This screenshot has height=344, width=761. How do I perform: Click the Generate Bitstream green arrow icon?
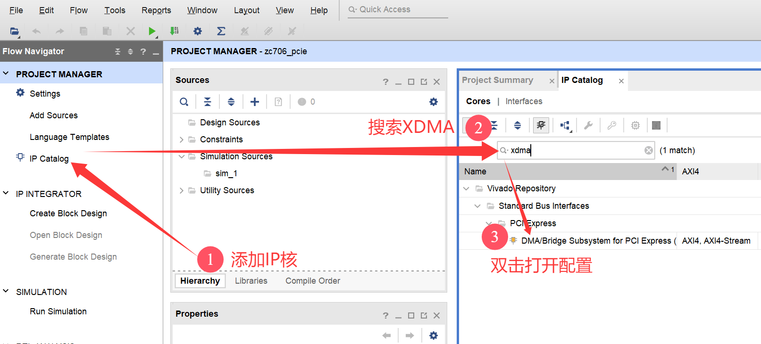coord(174,31)
